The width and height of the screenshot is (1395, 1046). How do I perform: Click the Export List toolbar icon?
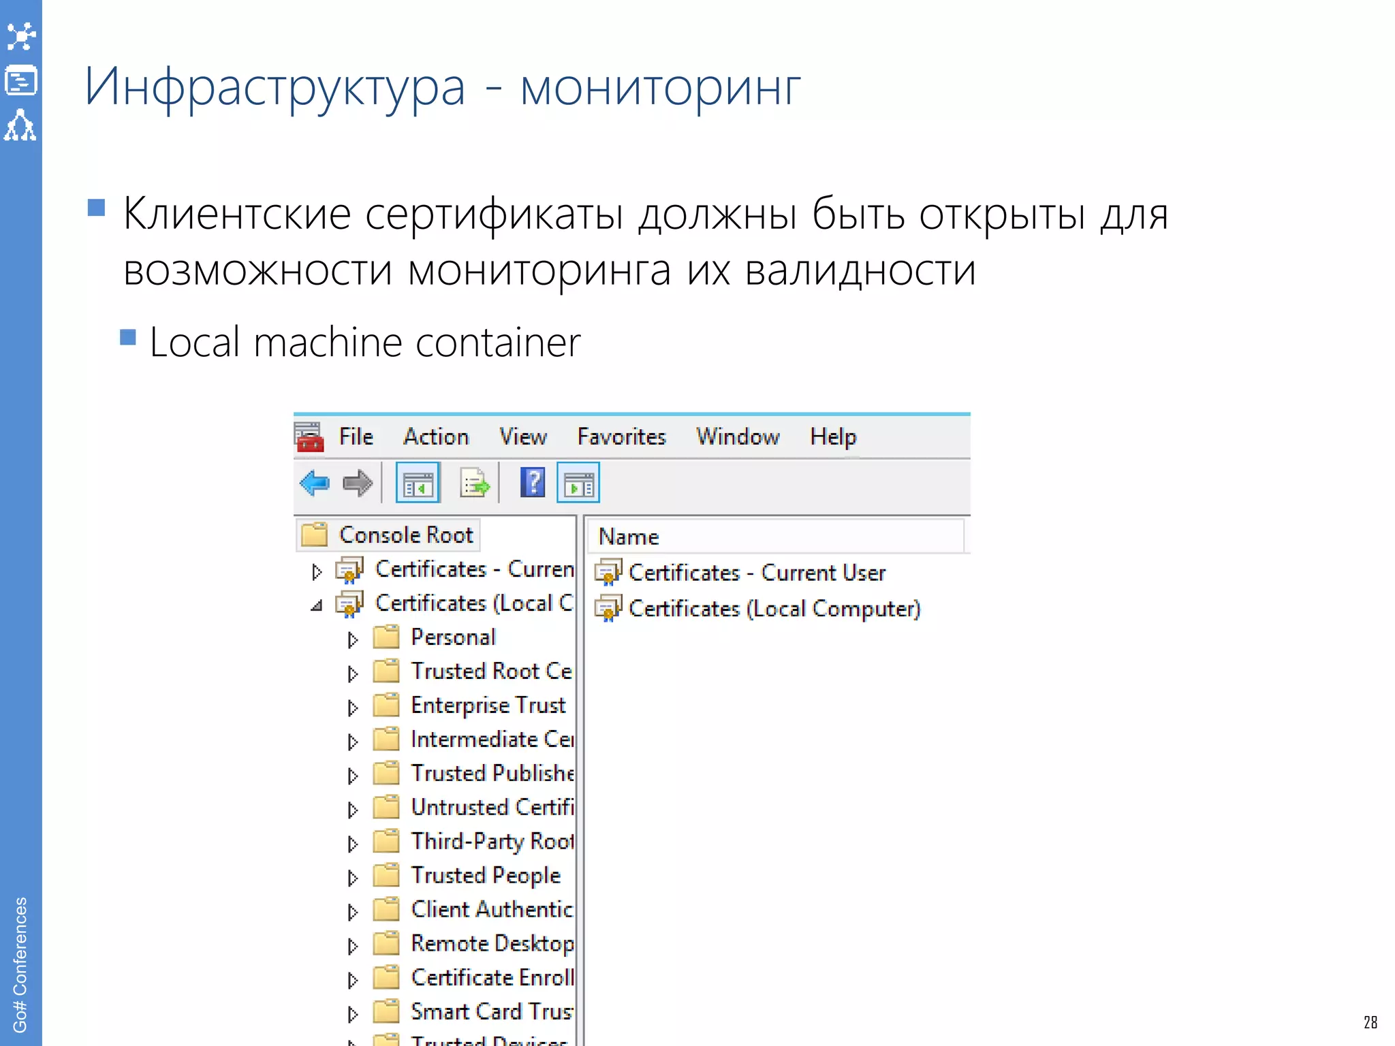coord(474,484)
